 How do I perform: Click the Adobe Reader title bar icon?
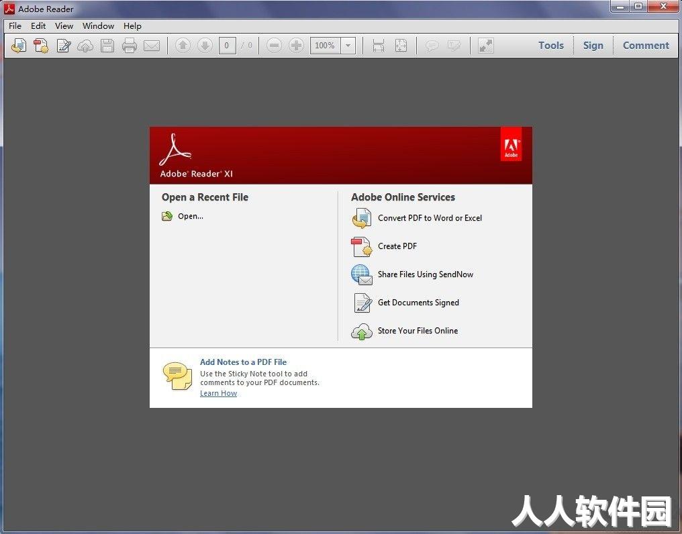9,9
